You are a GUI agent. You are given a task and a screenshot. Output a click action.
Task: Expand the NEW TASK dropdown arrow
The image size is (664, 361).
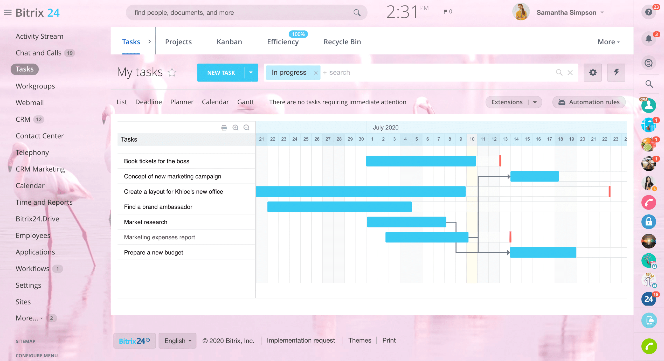tap(251, 72)
